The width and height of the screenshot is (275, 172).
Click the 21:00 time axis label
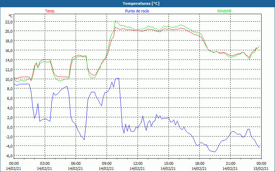(230, 164)
